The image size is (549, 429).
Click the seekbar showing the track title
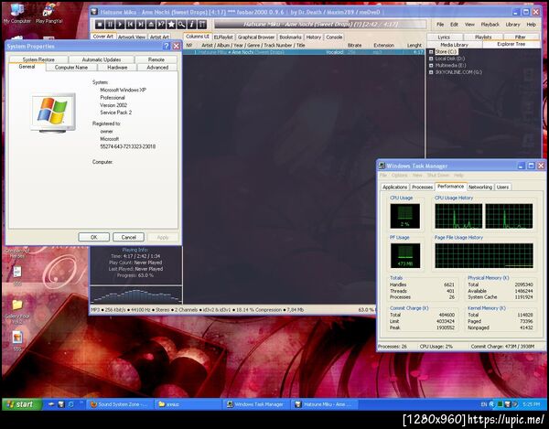pyautogui.click(x=320, y=25)
